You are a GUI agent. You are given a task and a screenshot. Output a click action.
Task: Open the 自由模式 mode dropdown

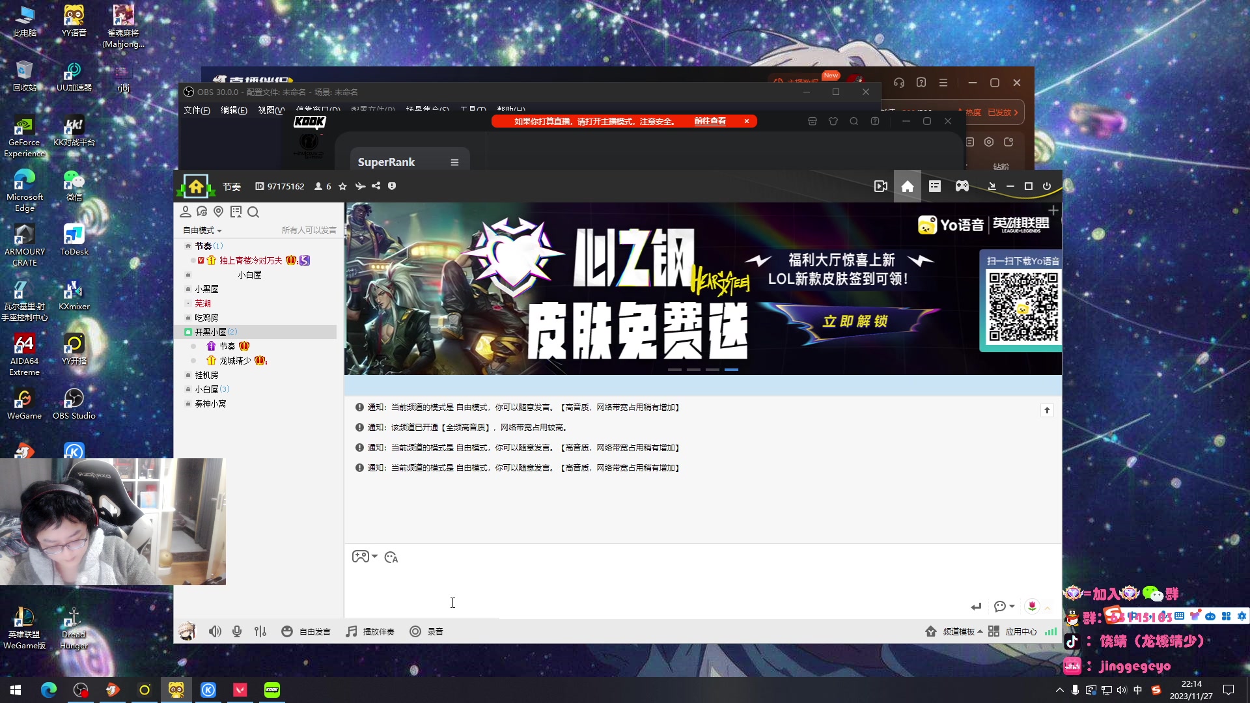202,230
